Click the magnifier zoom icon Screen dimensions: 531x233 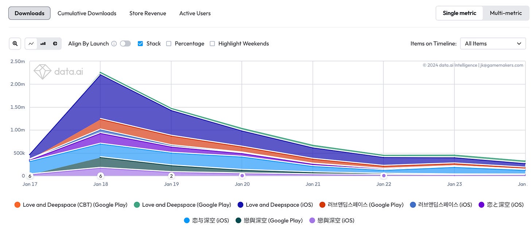[15, 43]
